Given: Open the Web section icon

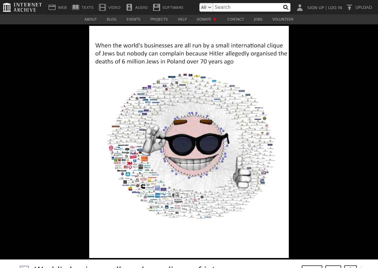Looking at the screenshot, I should click(52, 7).
